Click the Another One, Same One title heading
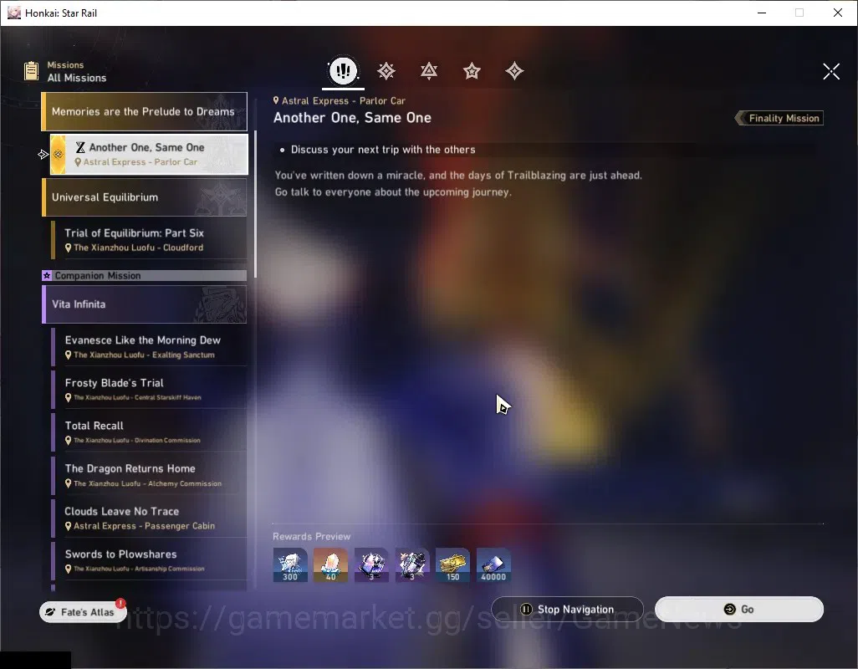This screenshot has width=858, height=669. [x=352, y=118]
